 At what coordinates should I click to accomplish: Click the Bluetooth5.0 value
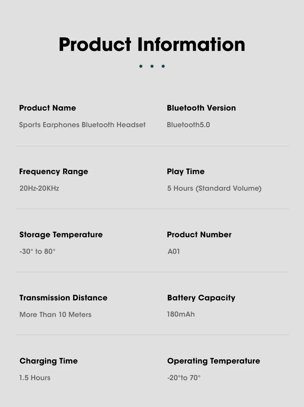tap(188, 125)
